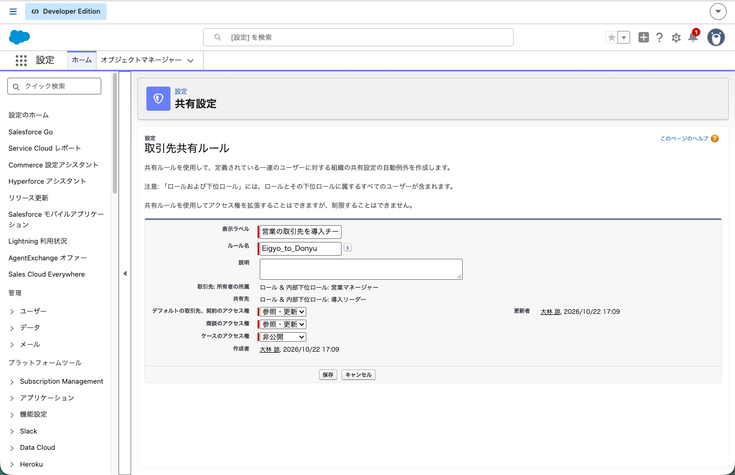735x475 pixels.
Task: Open the notifications bell
Action: 693,37
